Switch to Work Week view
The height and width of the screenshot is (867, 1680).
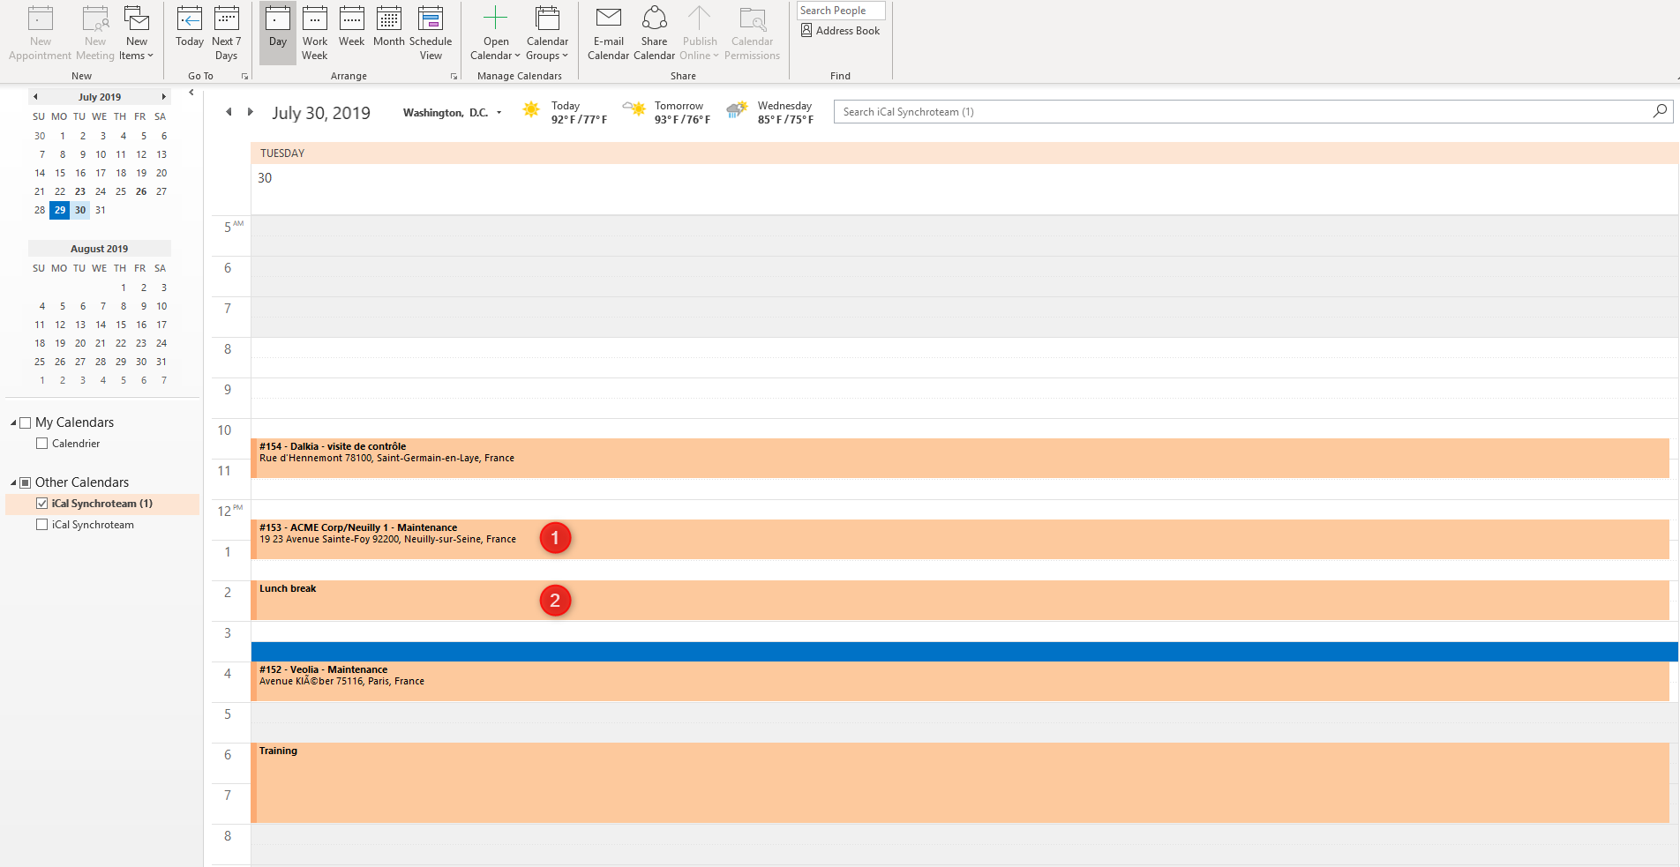coord(315,34)
